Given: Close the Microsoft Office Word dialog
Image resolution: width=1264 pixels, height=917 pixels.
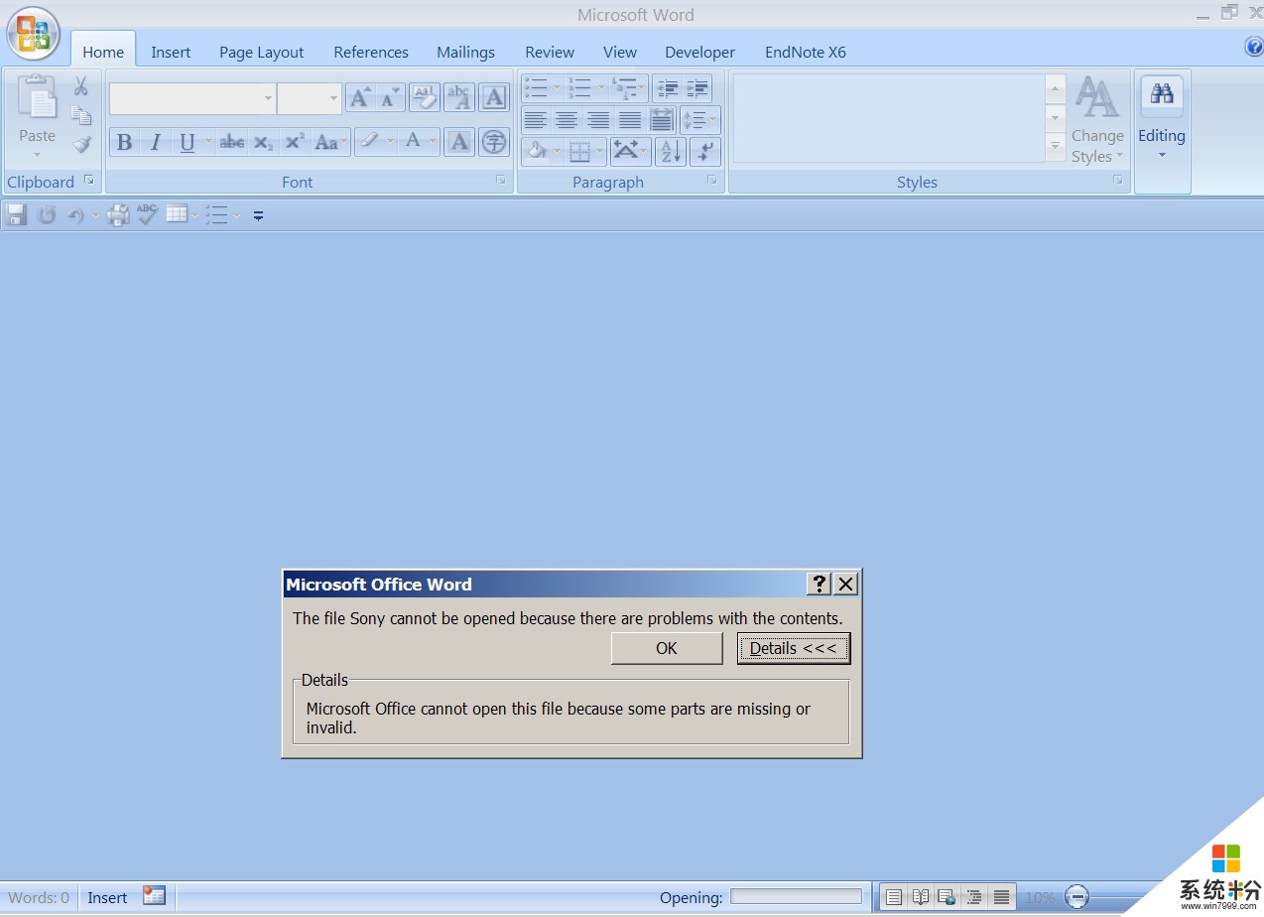Looking at the screenshot, I should point(845,584).
